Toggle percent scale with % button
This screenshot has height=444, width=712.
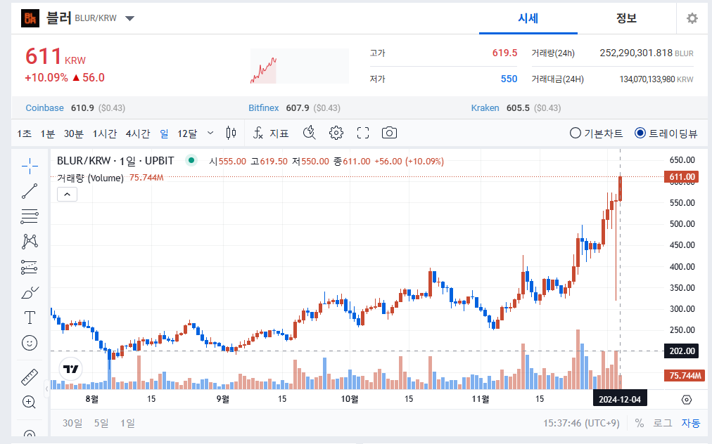[640, 423]
